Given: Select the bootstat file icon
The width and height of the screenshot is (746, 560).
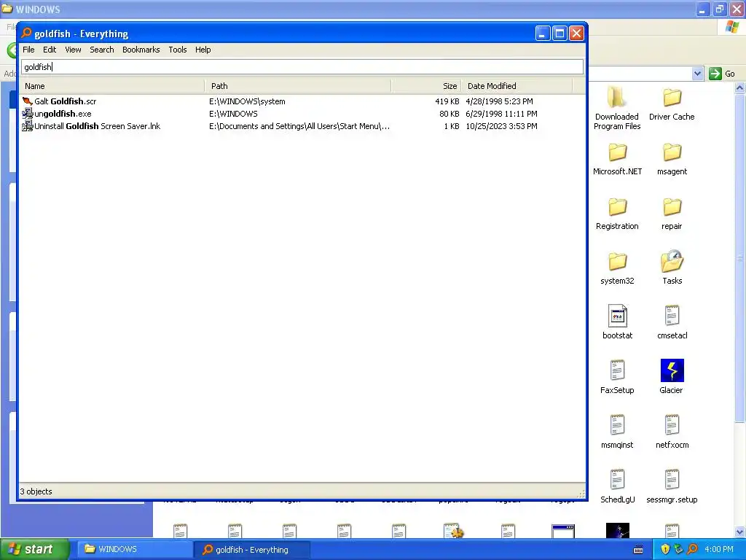Looking at the screenshot, I should (617, 316).
